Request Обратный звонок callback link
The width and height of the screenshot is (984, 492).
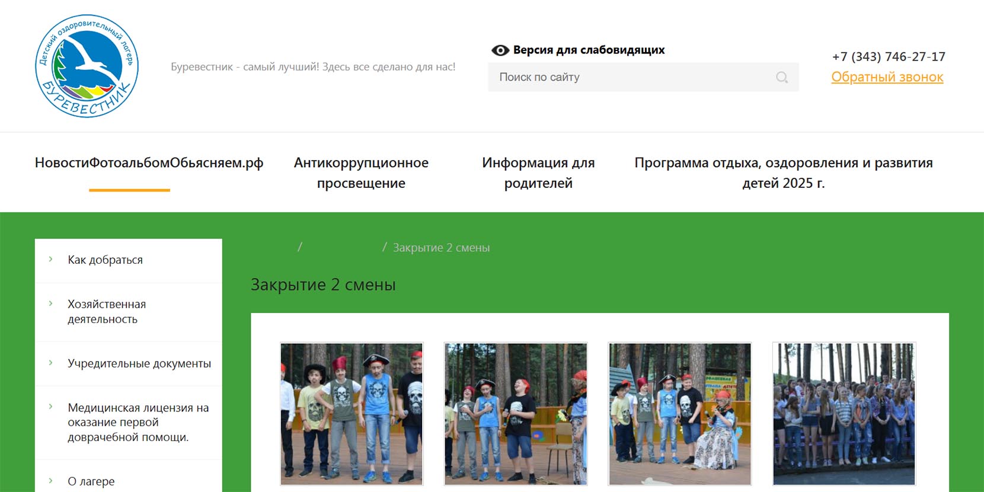887,77
